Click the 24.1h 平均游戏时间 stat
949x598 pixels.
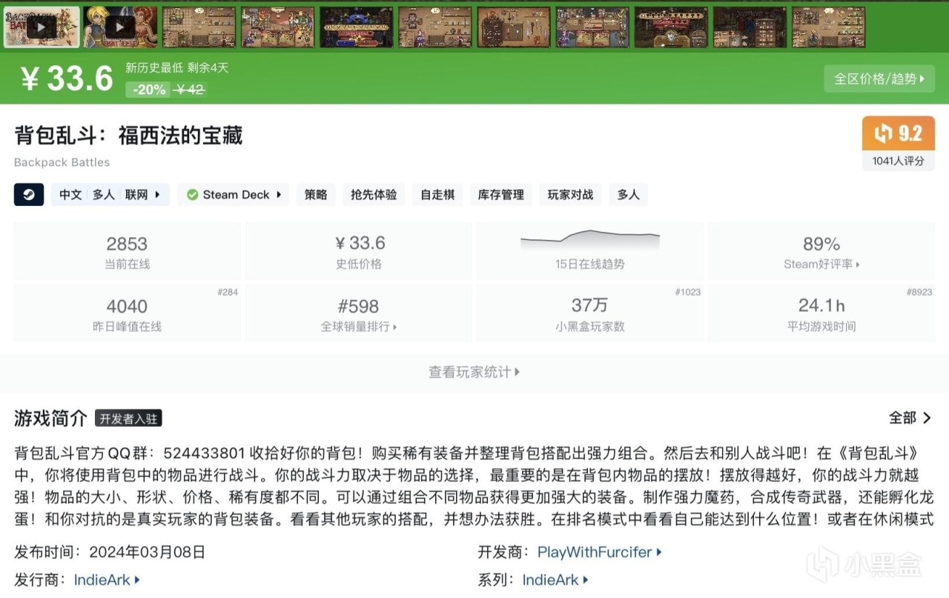click(821, 313)
